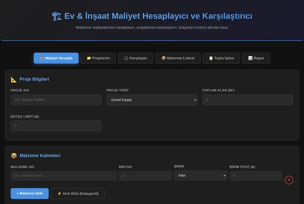Click the + Malzeme Ekle button
Viewport: 304px width, 204px height.
30,193
